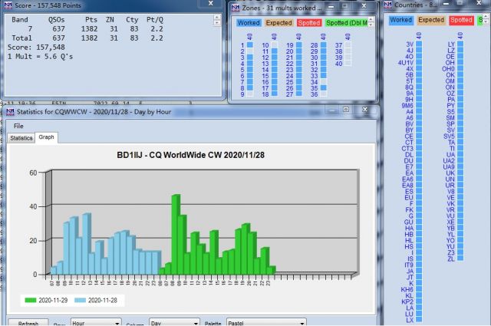Minimize the Zones window
491x326 pixels.
[x=331, y=6]
